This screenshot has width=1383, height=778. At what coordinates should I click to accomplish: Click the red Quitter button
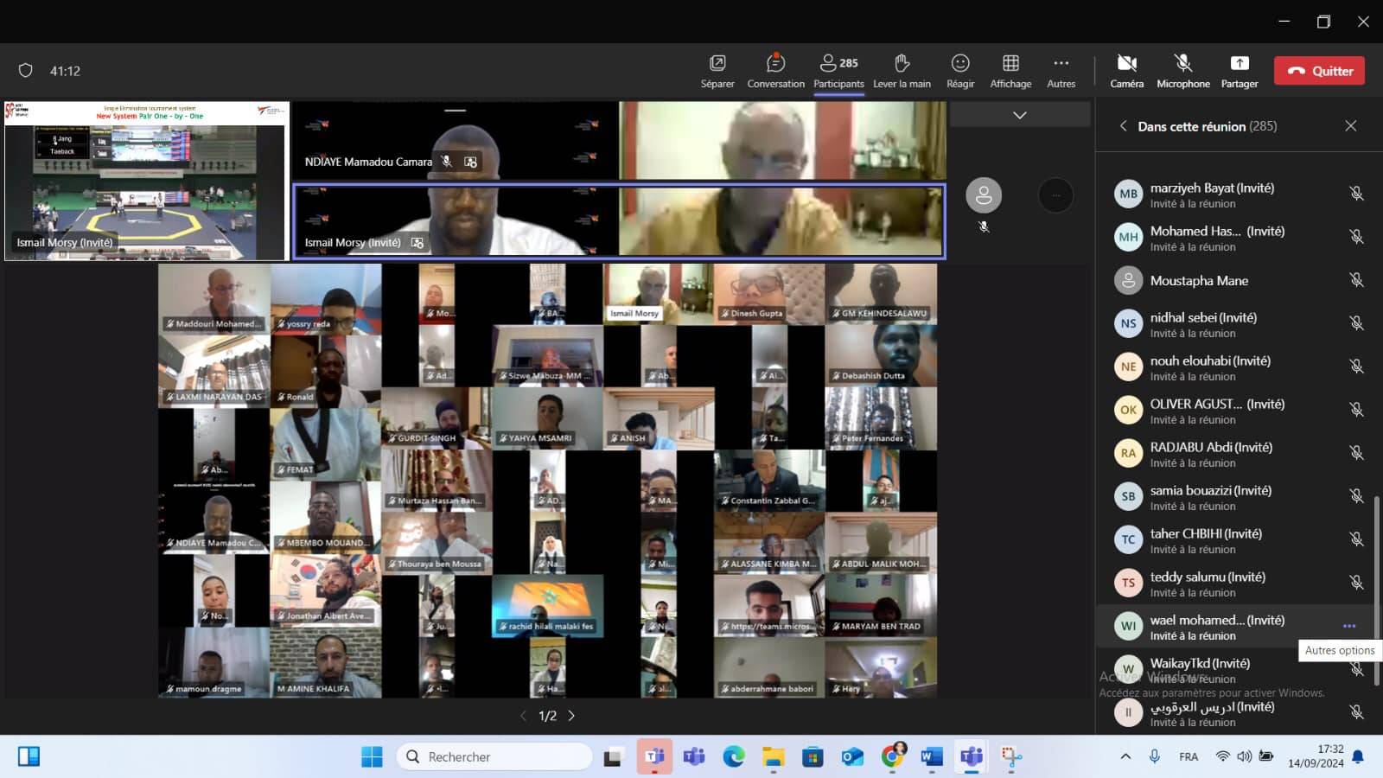pyautogui.click(x=1319, y=71)
